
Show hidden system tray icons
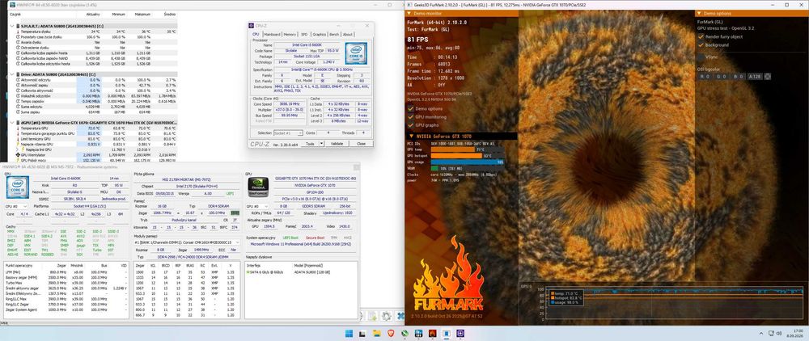(763, 333)
